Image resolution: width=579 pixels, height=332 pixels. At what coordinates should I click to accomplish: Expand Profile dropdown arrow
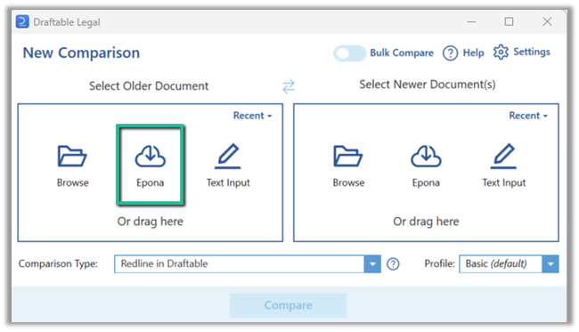point(550,264)
